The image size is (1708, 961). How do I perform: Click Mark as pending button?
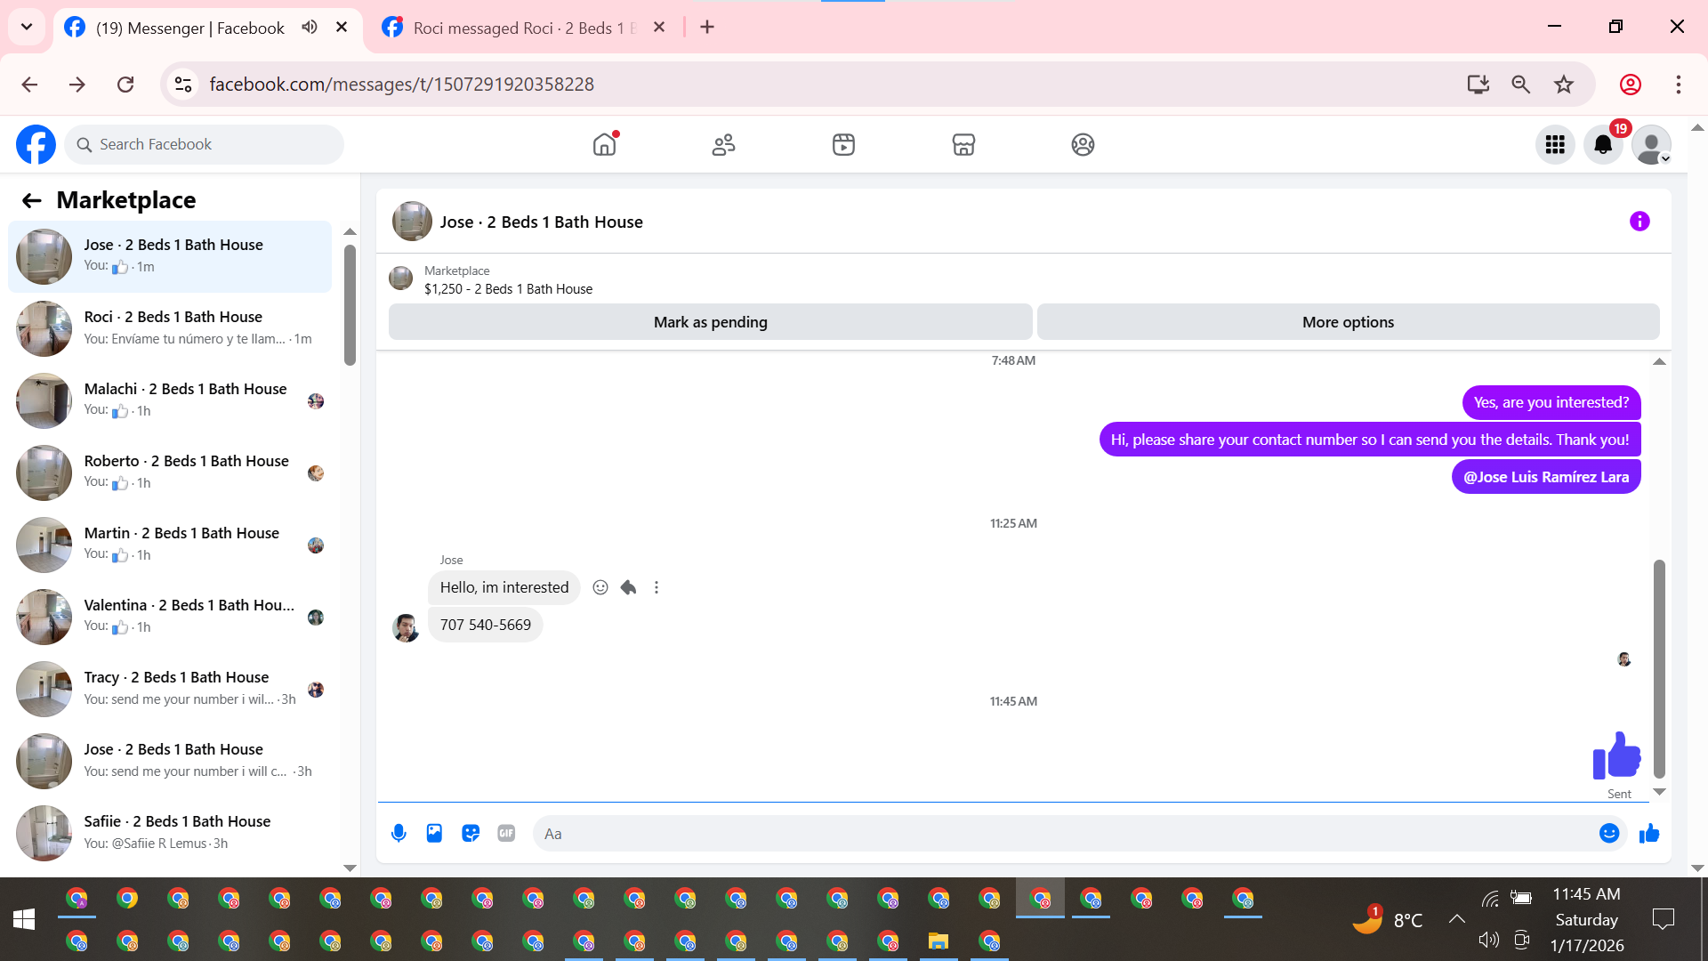(710, 322)
